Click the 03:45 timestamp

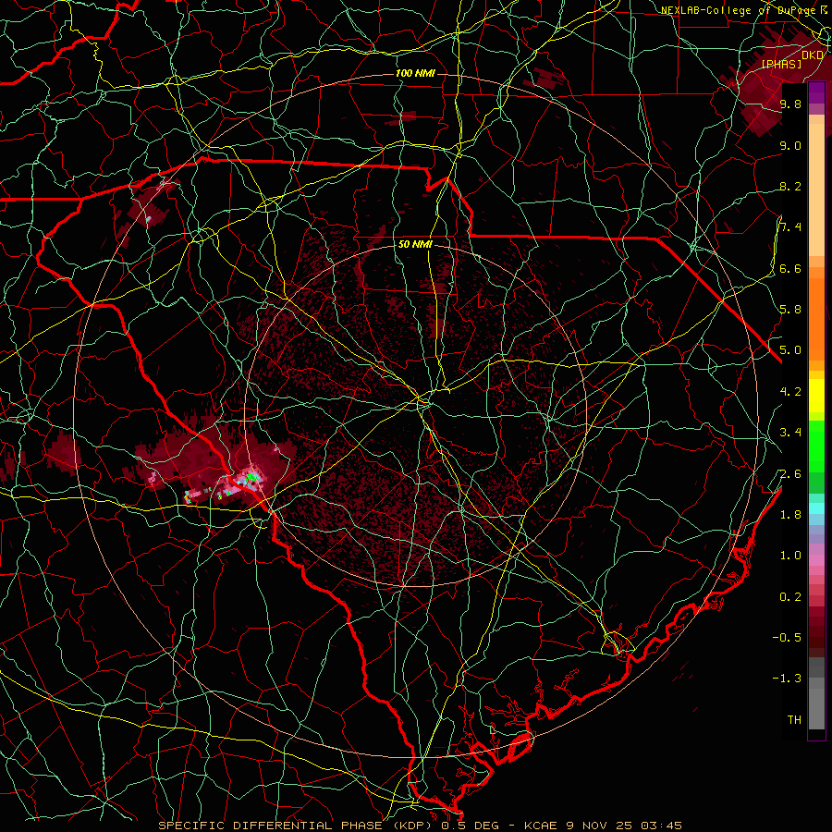pos(661,826)
